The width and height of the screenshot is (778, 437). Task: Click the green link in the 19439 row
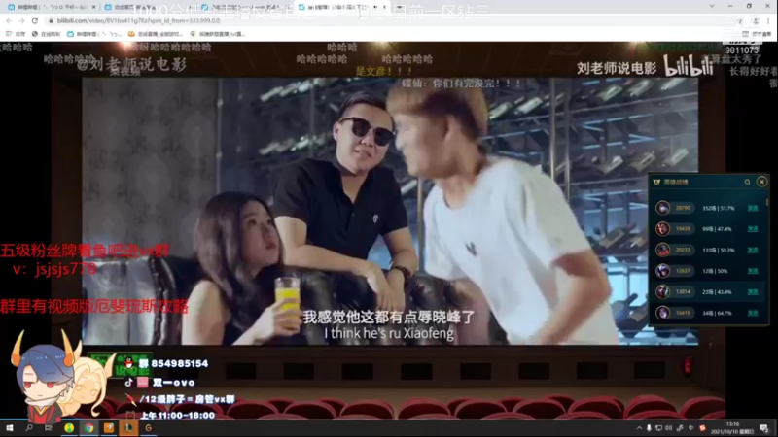[x=752, y=229]
